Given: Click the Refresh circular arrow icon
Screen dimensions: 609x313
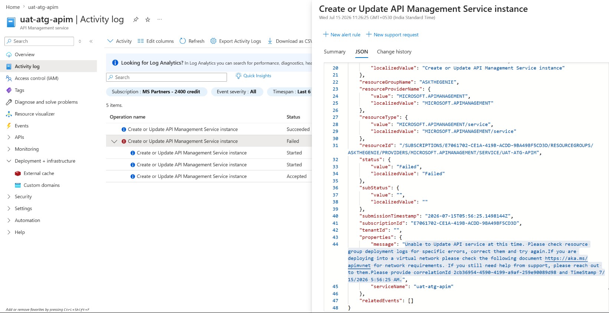Looking at the screenshot, I should coord(182,41).
